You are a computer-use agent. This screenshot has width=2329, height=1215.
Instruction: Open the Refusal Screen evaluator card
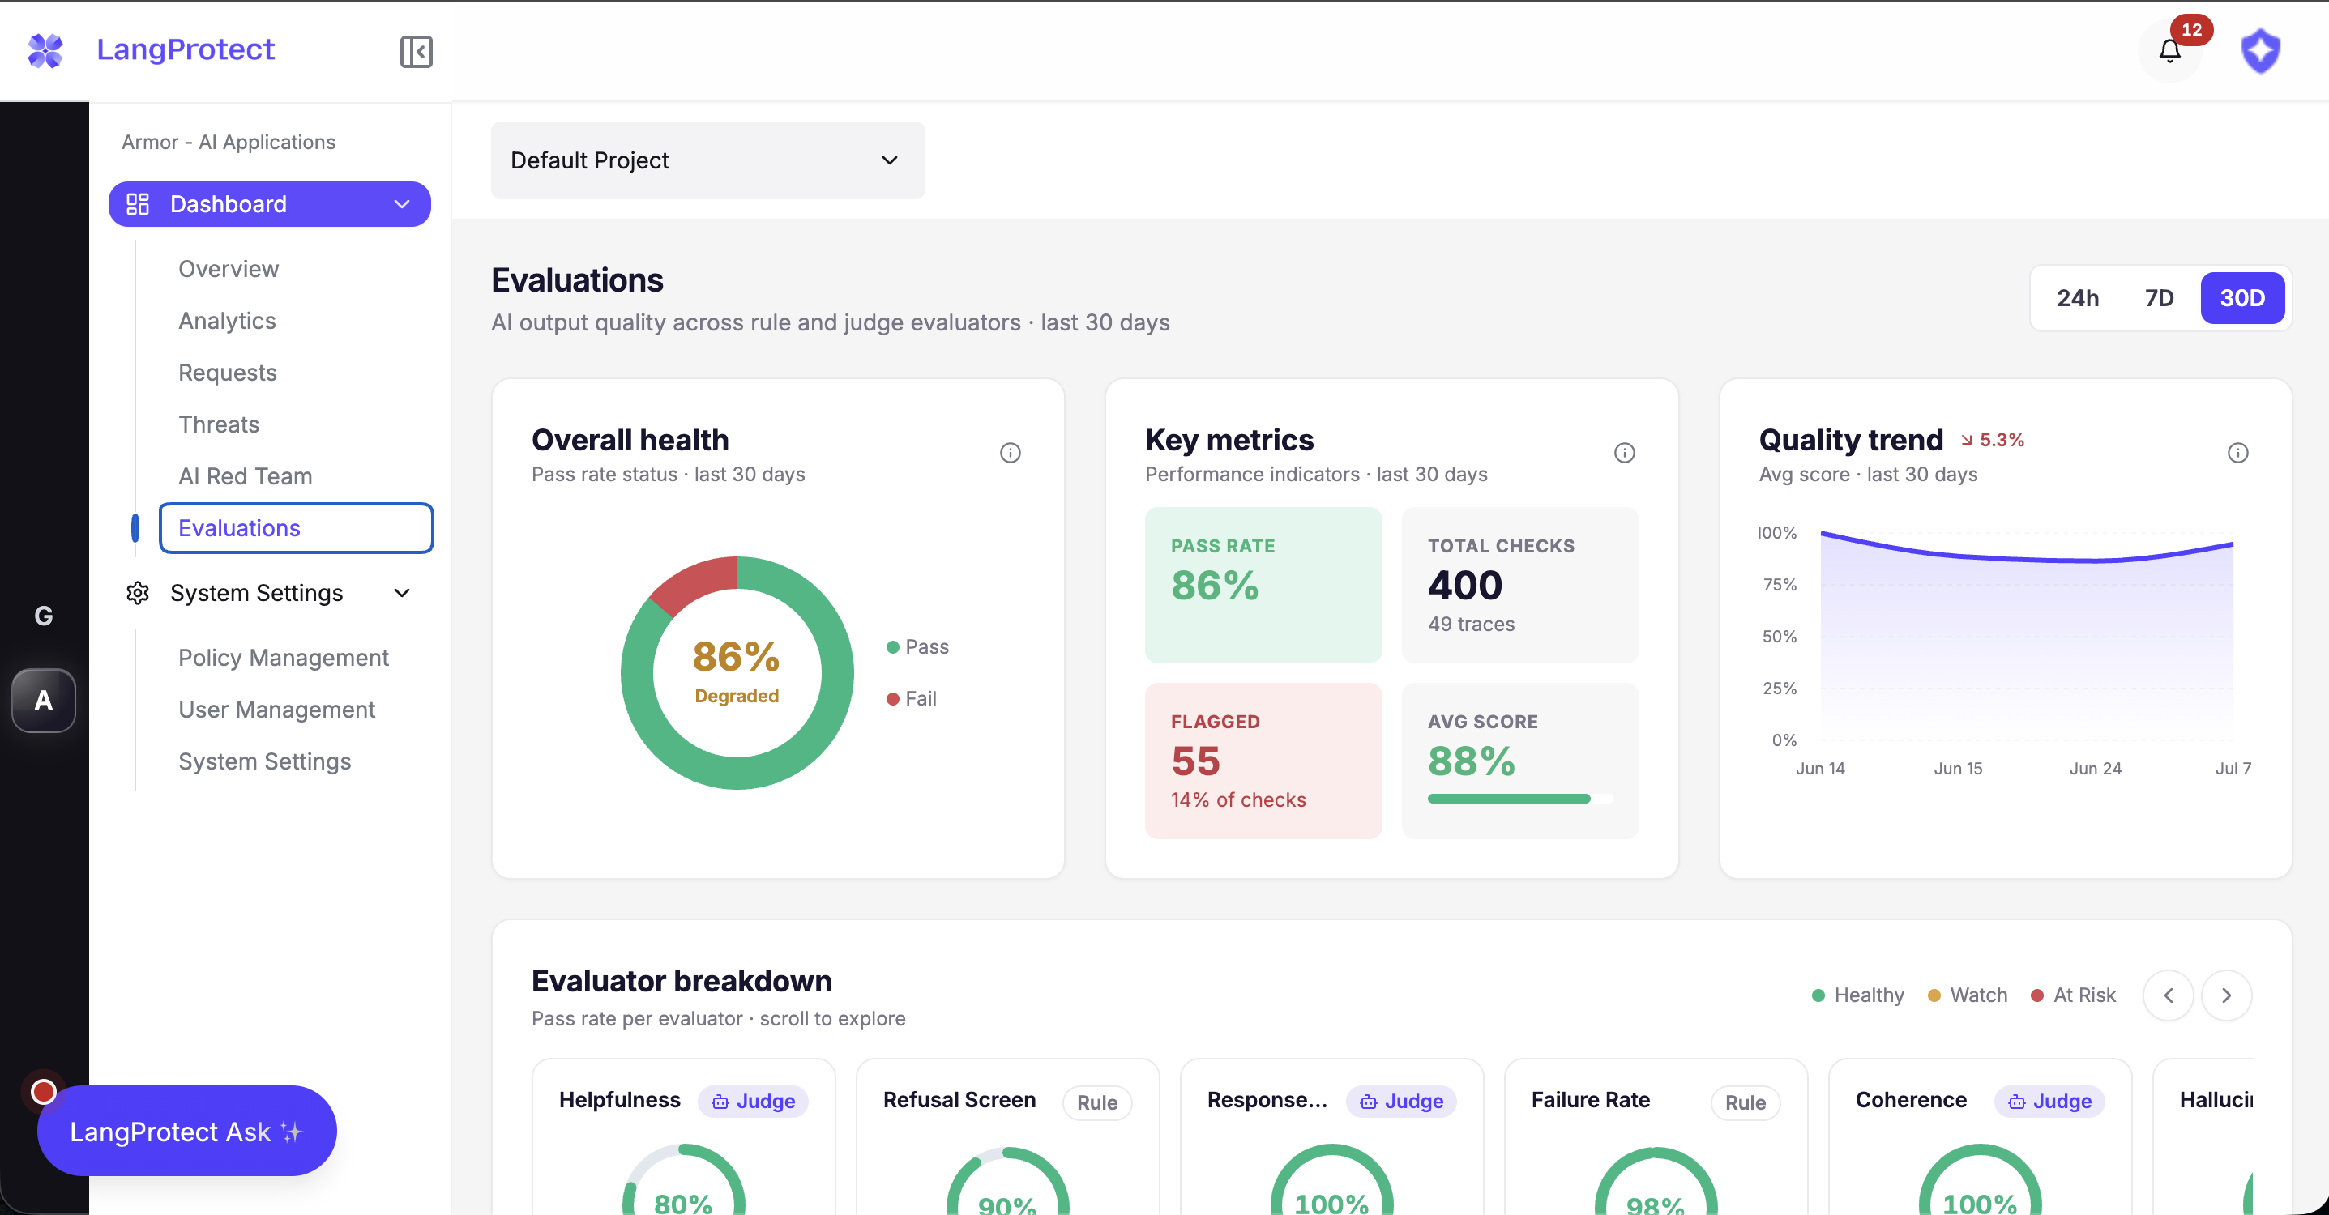click(x=1007, y=1136)
